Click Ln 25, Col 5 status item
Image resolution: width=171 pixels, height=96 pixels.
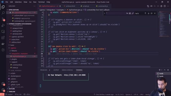click(x=119, y=94)
